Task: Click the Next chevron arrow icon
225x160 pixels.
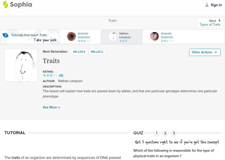Action: coord(219,20)
